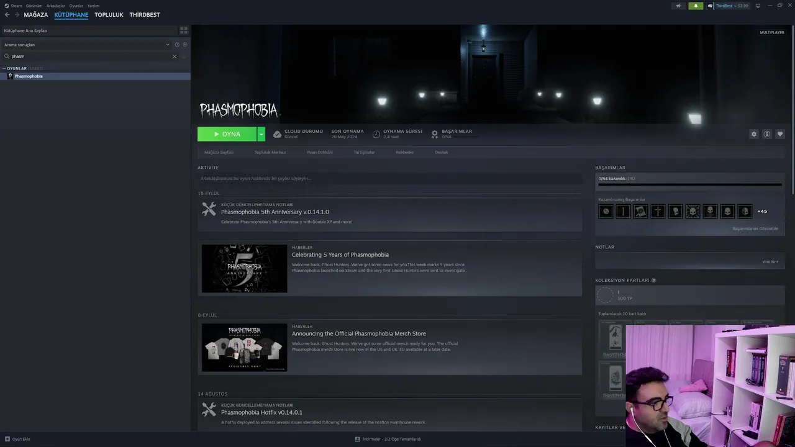Open game settings gear icon
795x447 pixels.
754,134
